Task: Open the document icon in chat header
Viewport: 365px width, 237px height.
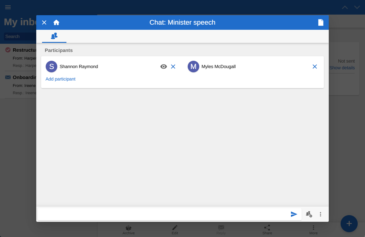Action: [321, 22]
